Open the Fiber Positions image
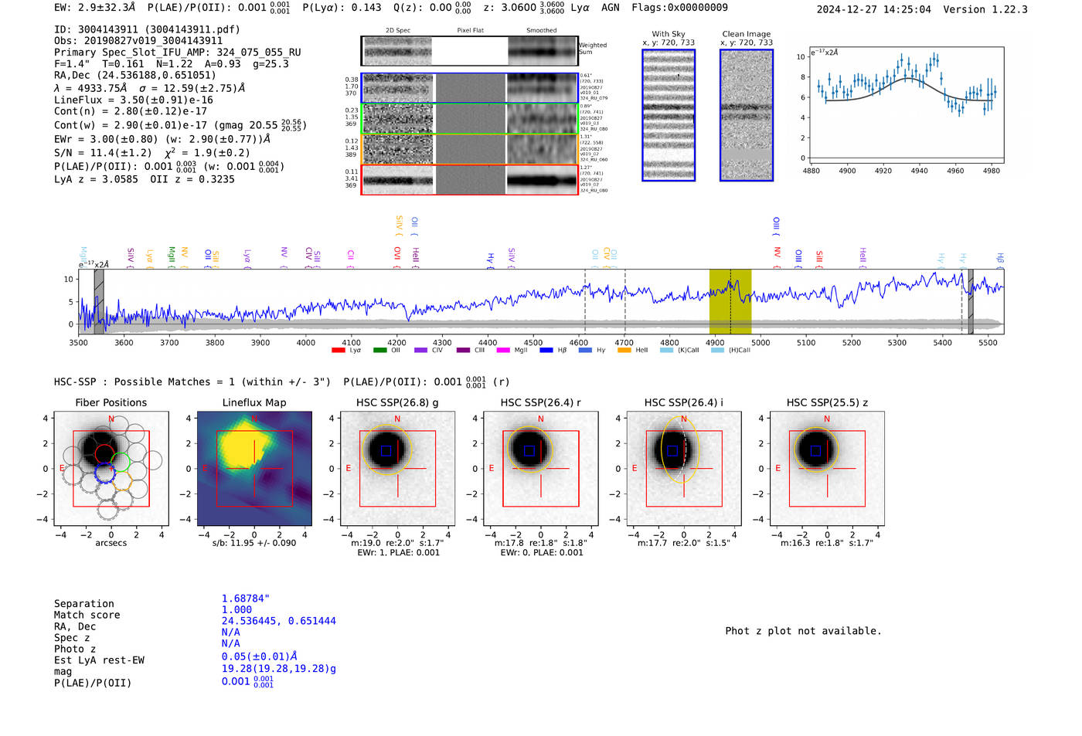The width and height of the screenshot is (1082, 736). [111, 469]
